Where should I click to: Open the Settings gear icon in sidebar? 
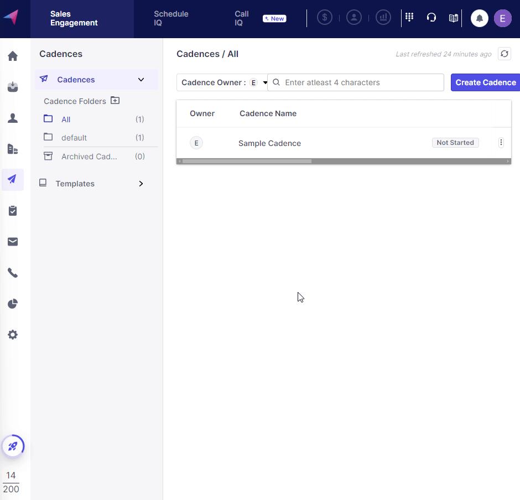click(x=13, y=335)
